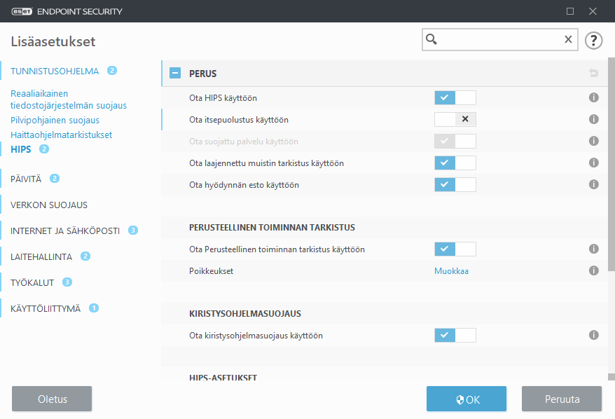
Task: Open INTERNET JA SÄHKÖPOSTI category
Action: 65,231
